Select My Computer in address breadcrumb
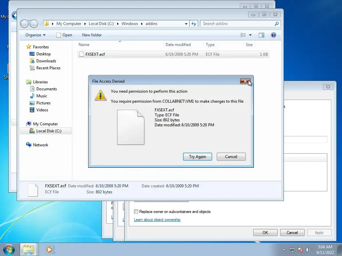Screen dimensions: 342x256 (x=69, y=24)
